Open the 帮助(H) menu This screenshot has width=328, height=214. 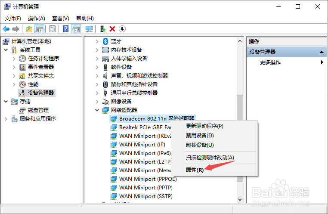pos(85,19)
